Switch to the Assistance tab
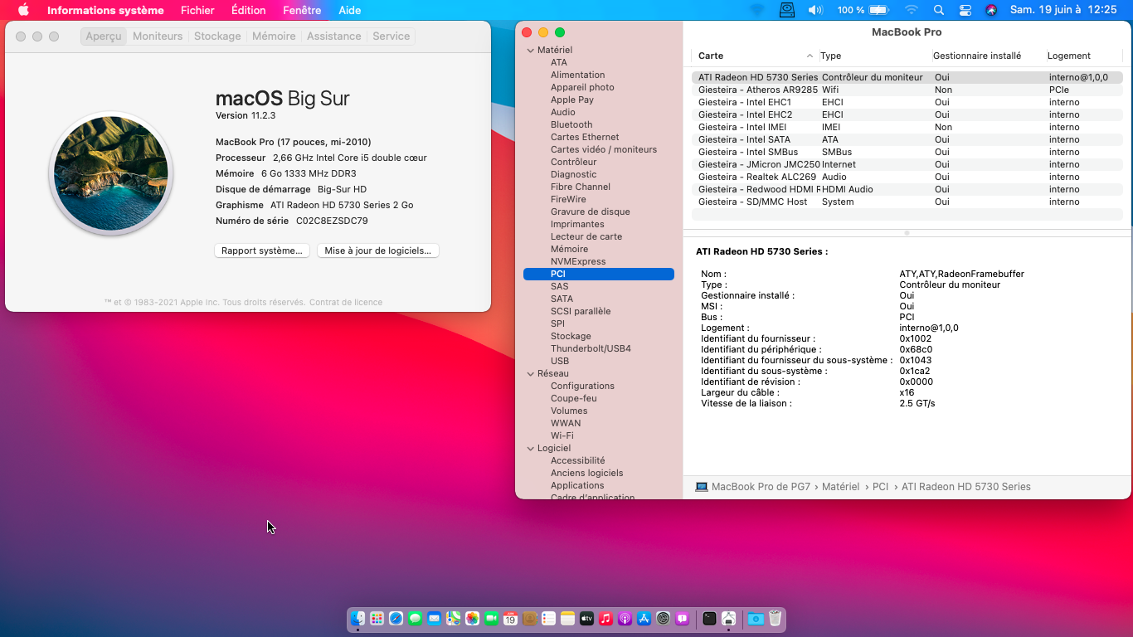 click(334, 36)
